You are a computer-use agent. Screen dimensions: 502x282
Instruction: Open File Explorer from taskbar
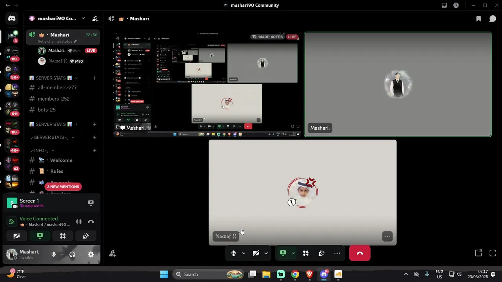click(266, 274)
